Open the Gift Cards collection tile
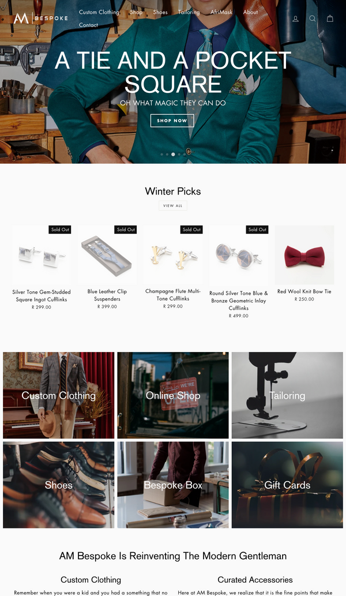This screenshot has height=596, width=346. [287, 485]
